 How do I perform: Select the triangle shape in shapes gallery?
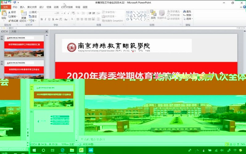tap(131, 15)
